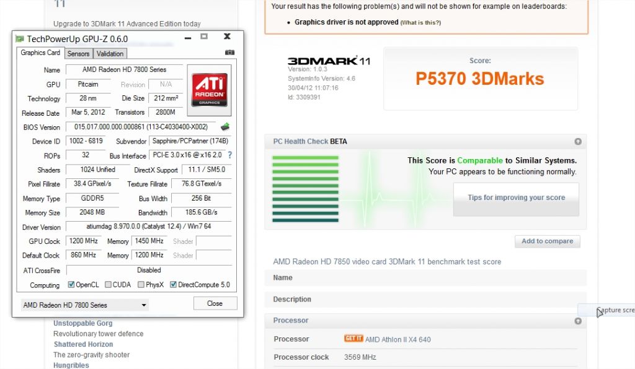Click the GPU Clock 1200 MHz field
Viewport: 635px width, 369px height.
84,241
